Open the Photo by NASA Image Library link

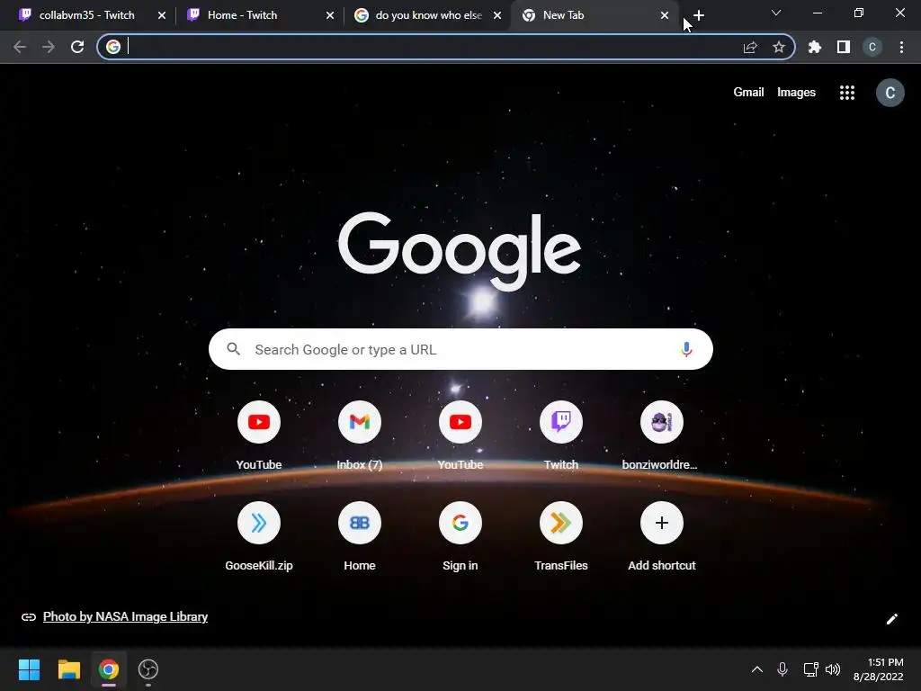tap(125, 616)
